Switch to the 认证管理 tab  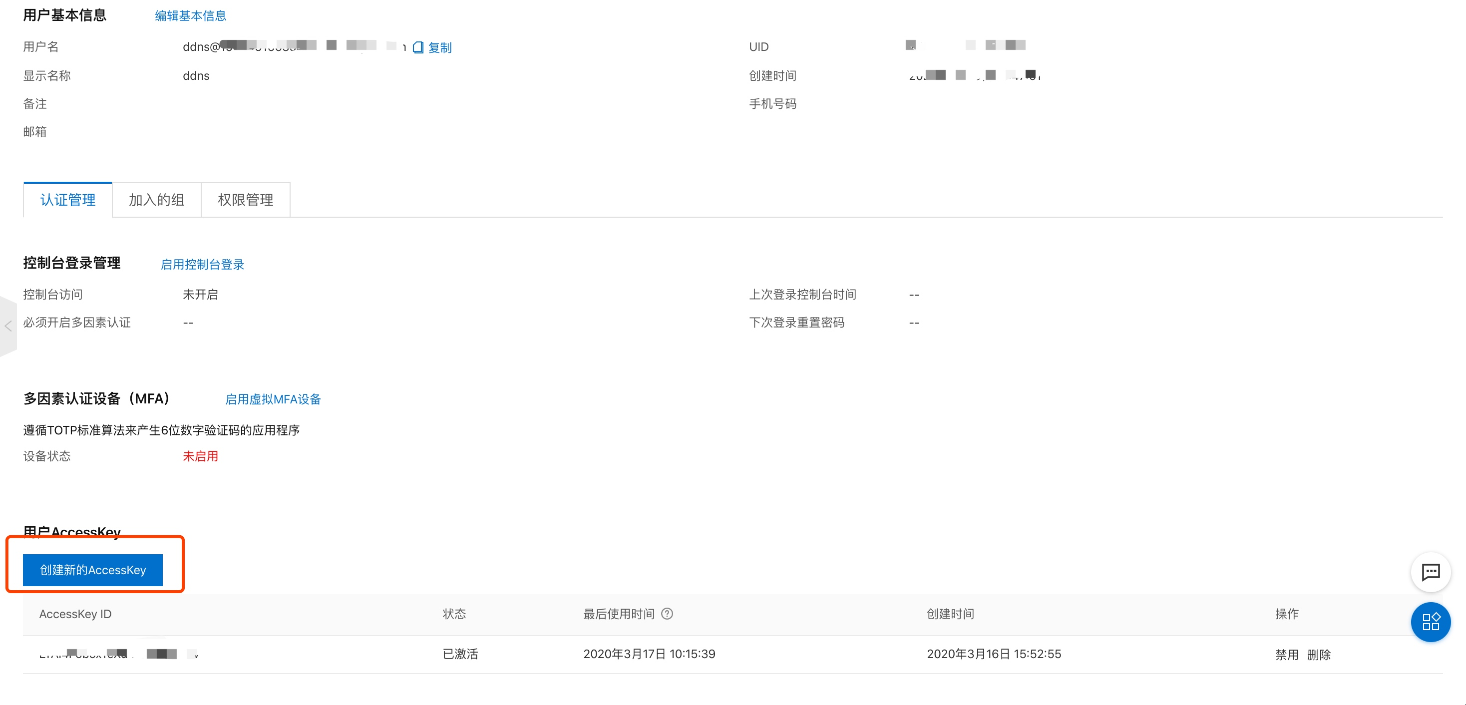[68, 200]
